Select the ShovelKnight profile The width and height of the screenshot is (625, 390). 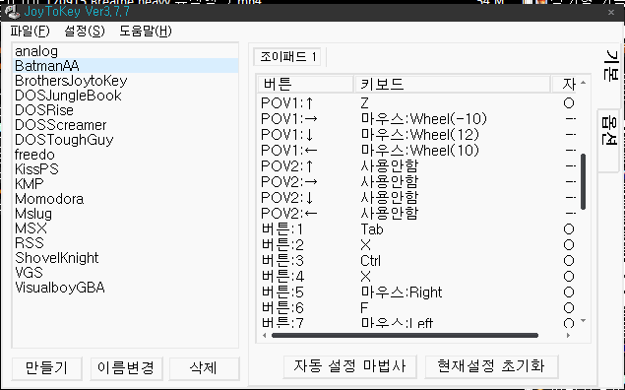coord(126,258)
